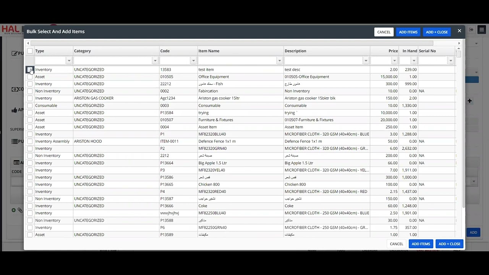Tick the Ariston gas cooker 15ltr row checkbox
This screenshot has height=275, width=489.
(x=30, y=98)
